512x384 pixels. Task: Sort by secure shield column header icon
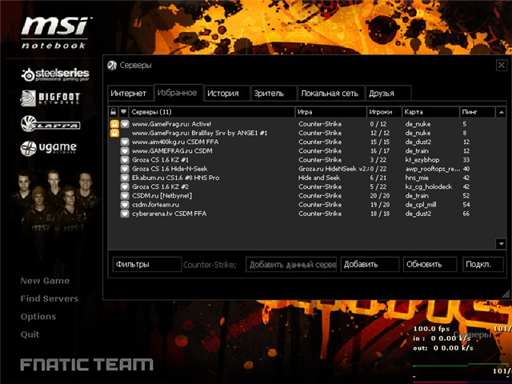[124, 112]
